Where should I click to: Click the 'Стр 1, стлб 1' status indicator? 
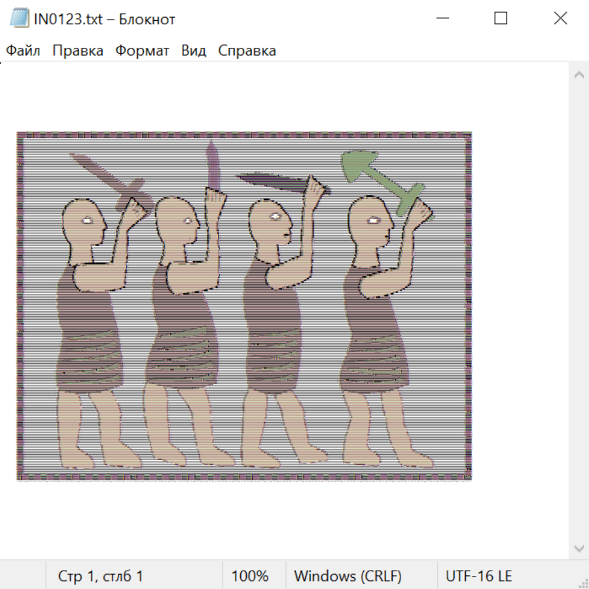[x=100, y=577]
